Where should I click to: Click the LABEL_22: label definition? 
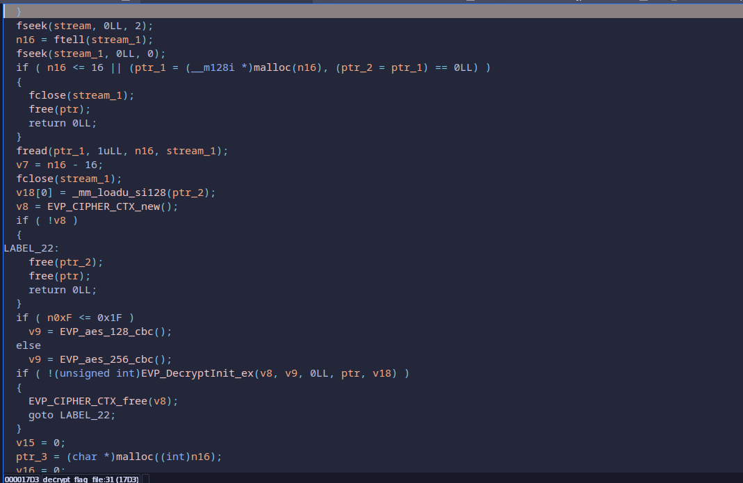coord(31,248)
